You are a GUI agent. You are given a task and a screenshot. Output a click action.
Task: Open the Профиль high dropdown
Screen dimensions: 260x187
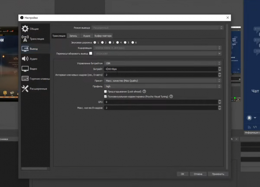[163, 86]
